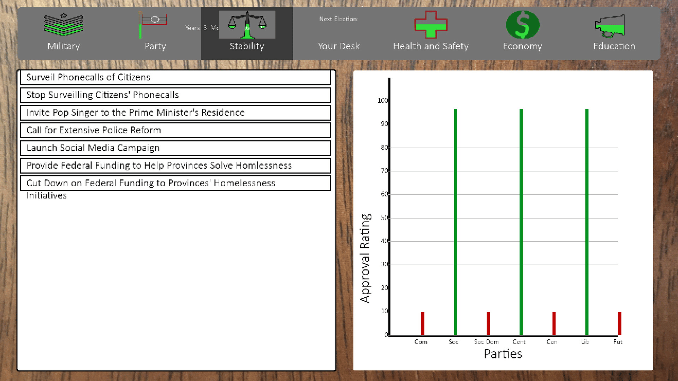Image resolution: width=678 pixels, height=381 pixels.
Task: Click the red Com approval bar
Action: click(x=423, y=323)
